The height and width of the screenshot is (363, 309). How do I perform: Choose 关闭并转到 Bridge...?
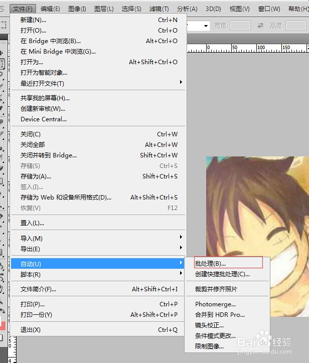click(x=98, y=155)
